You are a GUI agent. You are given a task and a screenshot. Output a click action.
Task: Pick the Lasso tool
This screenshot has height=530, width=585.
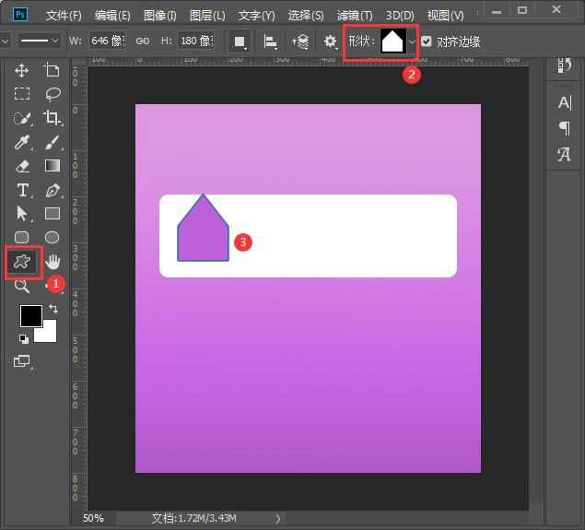point(53,93)
